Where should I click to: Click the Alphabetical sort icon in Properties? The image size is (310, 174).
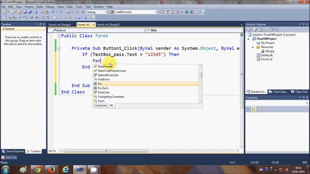pyautogui.click(x=254, y=109)
